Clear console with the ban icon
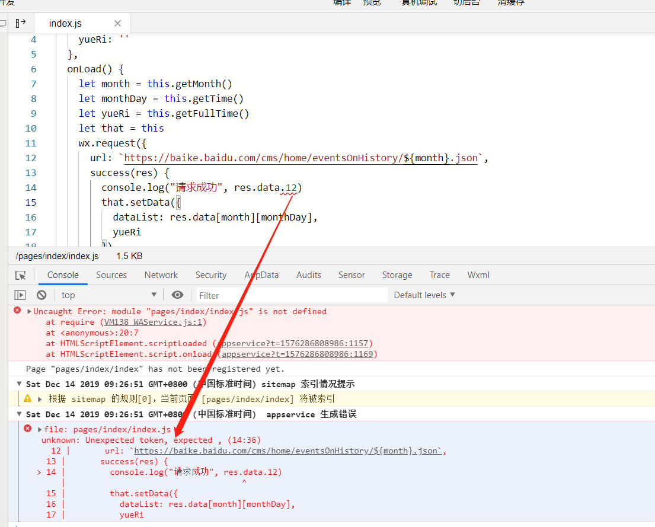The height and width of the screenshot is (527, 655). click(x=41, y=295)
